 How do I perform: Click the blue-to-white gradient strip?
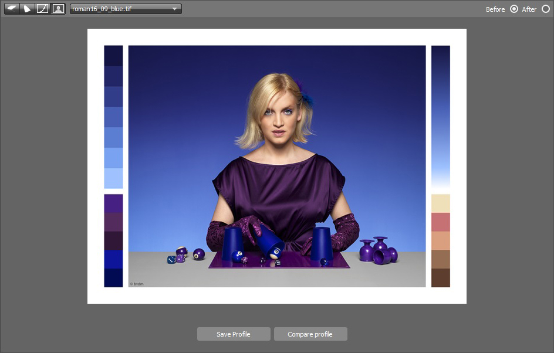(440, 117)
